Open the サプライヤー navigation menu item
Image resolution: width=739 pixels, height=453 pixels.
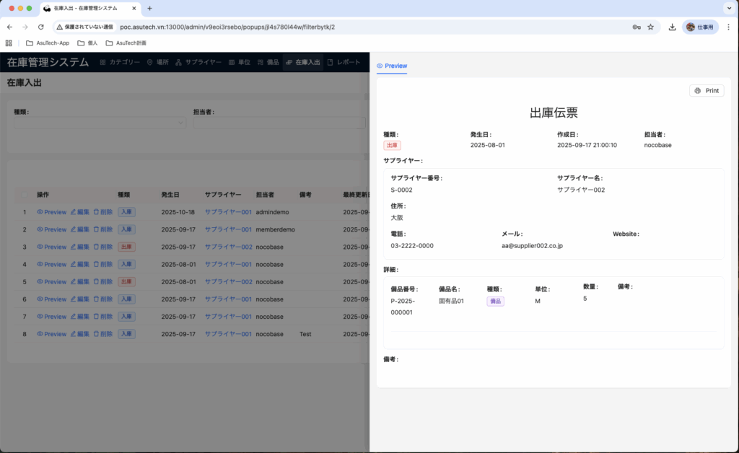coord(198,63)
